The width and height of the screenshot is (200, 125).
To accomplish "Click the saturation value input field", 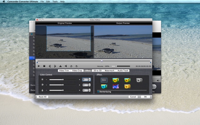I will tap(85, 90).
